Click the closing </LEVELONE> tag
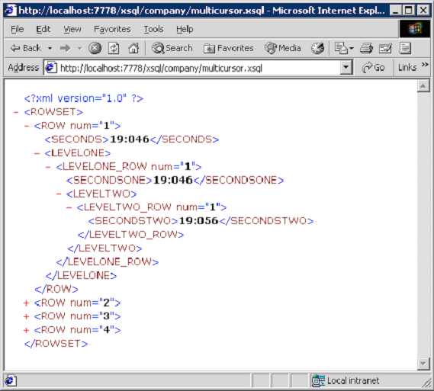Viewport: 434px width, 391px height. click(81, 276)
